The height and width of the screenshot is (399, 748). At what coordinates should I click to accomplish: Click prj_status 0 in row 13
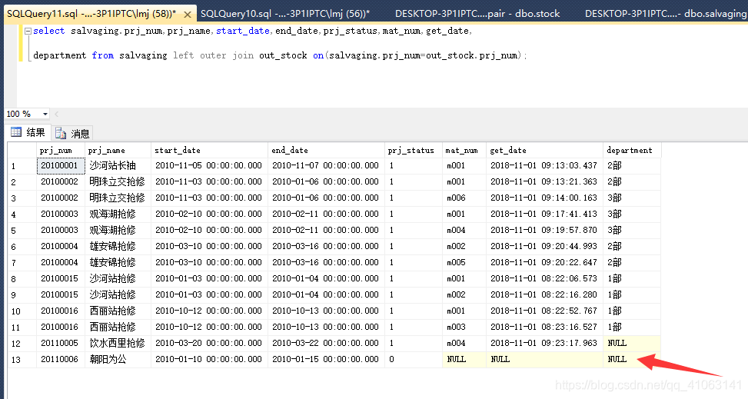click(414, 359)
